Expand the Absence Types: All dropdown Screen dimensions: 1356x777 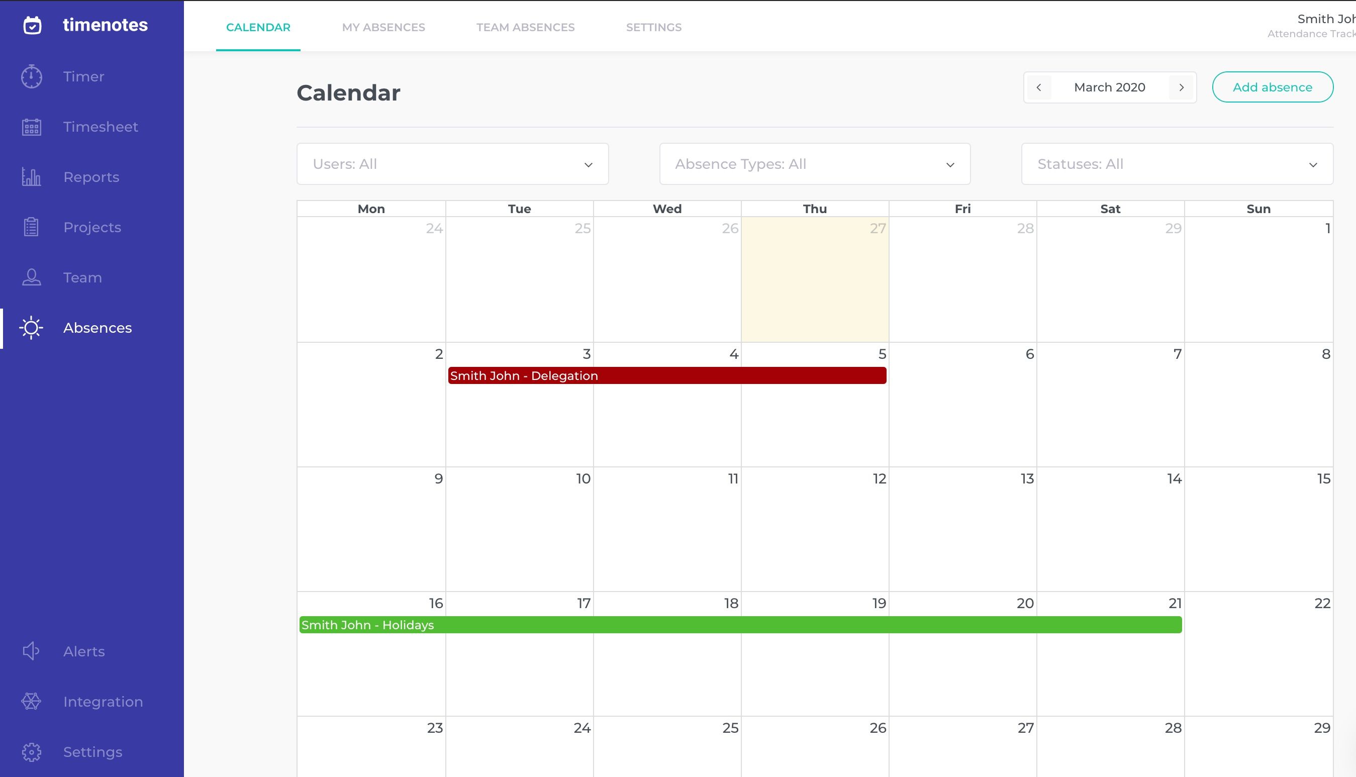point(814,164)
